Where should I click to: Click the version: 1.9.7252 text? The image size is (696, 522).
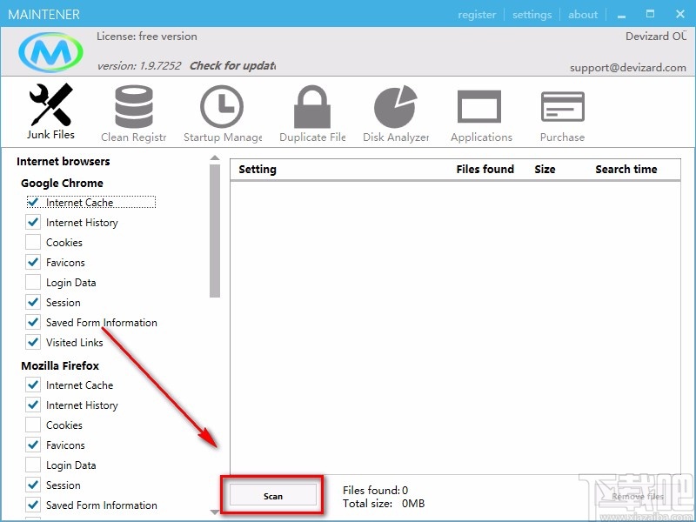[x=139, y=66]
